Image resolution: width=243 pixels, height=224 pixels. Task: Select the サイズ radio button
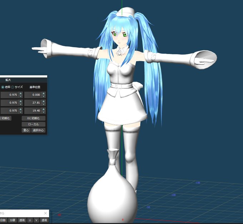[13, 87]
